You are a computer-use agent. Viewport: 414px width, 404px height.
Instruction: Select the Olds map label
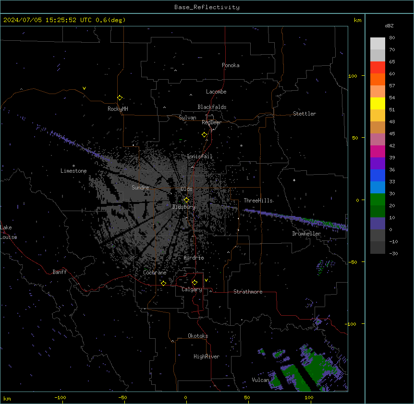pos(186,189)
